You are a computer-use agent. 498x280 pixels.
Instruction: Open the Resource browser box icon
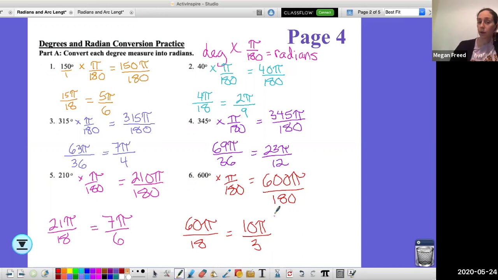(x=250, y=274)
